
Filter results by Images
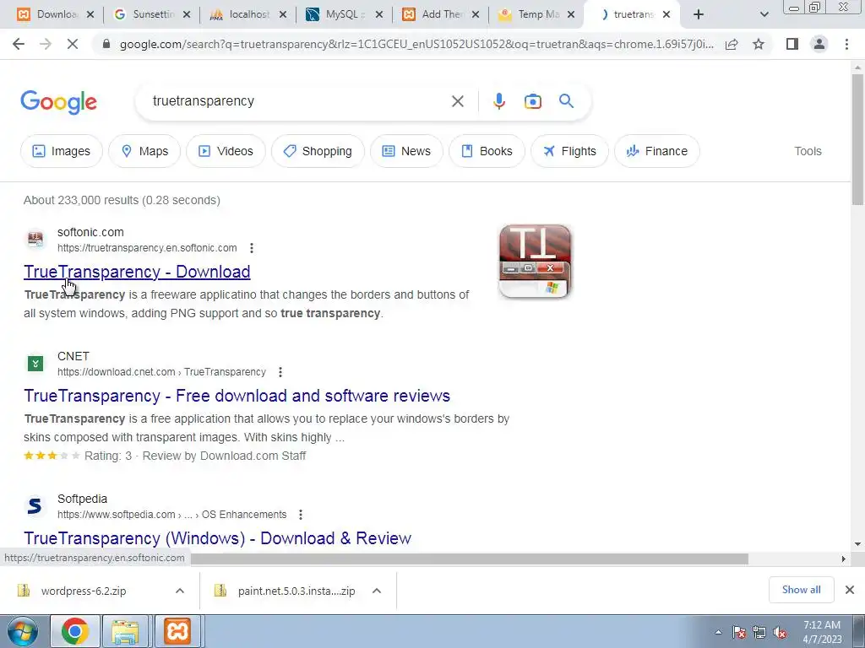pos(61,151)
